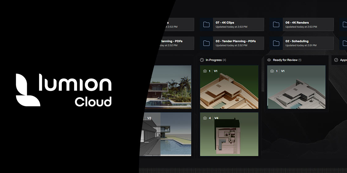Click the camera icon on the V4 thumbnail

205,118
